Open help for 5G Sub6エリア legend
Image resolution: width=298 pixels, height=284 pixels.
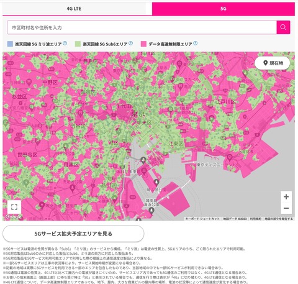pyautogui.click(x=130, y=44)
